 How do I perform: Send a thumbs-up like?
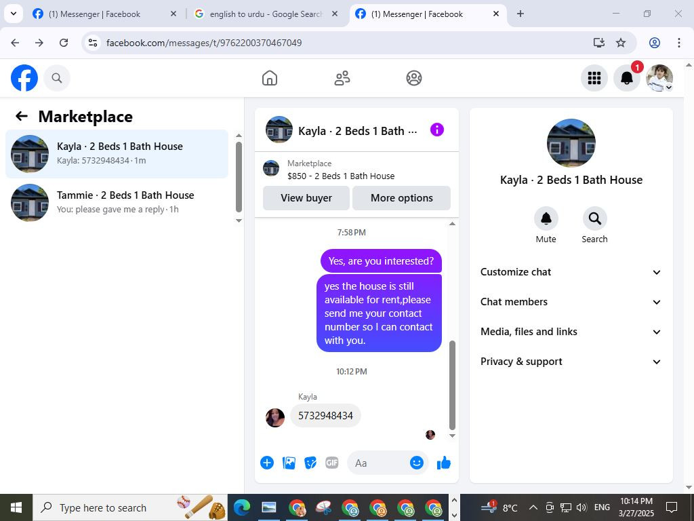[443, 463]
